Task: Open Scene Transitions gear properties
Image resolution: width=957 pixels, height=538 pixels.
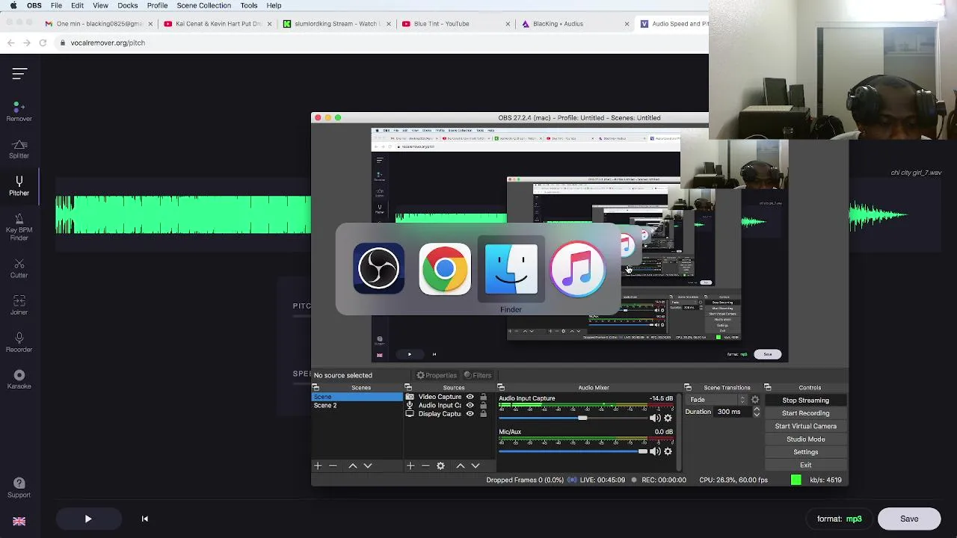Action: 755,400
